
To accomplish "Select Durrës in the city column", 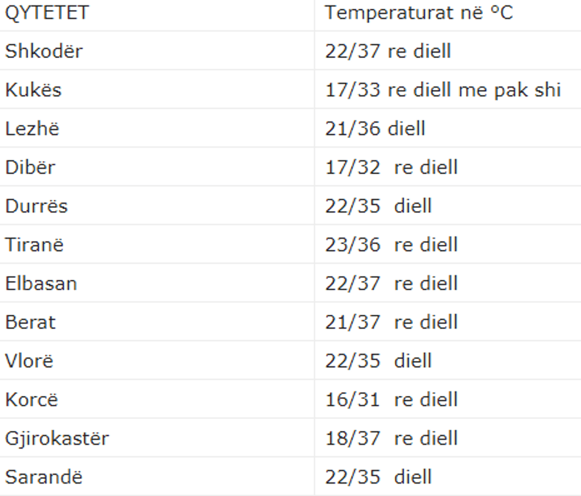I will tap(36, 206).
